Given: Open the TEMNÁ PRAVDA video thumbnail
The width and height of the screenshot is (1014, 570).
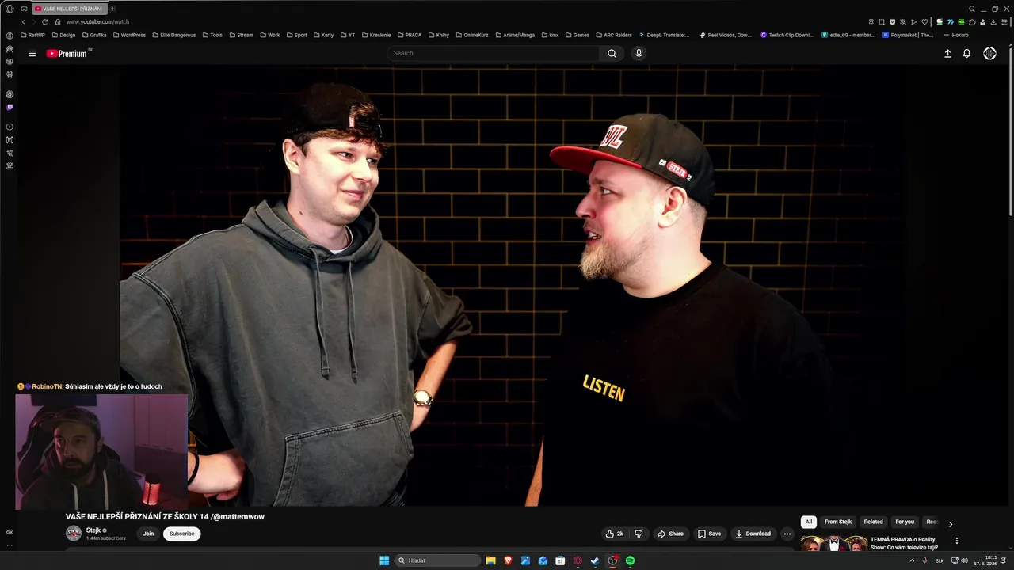Looking at the screenshot, I should 834,543.
